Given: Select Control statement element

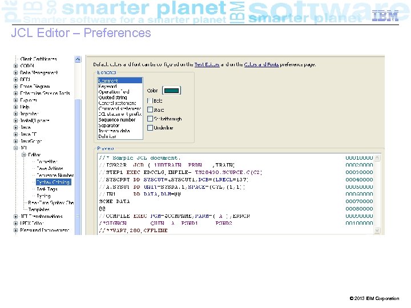Looking at the screenshot, I should tap(120, 103).
